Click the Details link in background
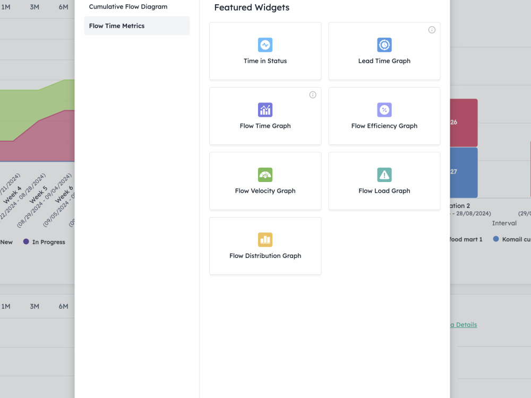 [x=464, y=325]
